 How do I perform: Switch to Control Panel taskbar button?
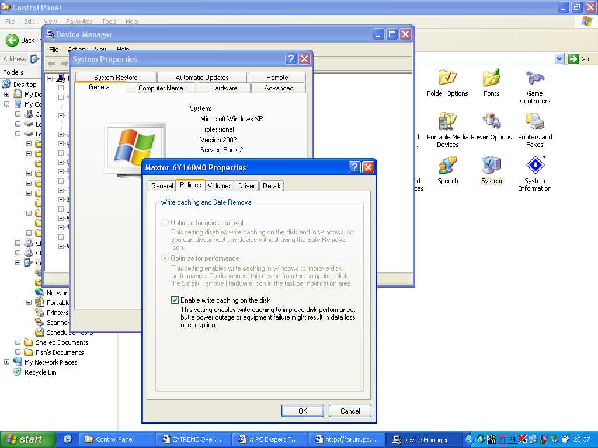tap(116, 439)
